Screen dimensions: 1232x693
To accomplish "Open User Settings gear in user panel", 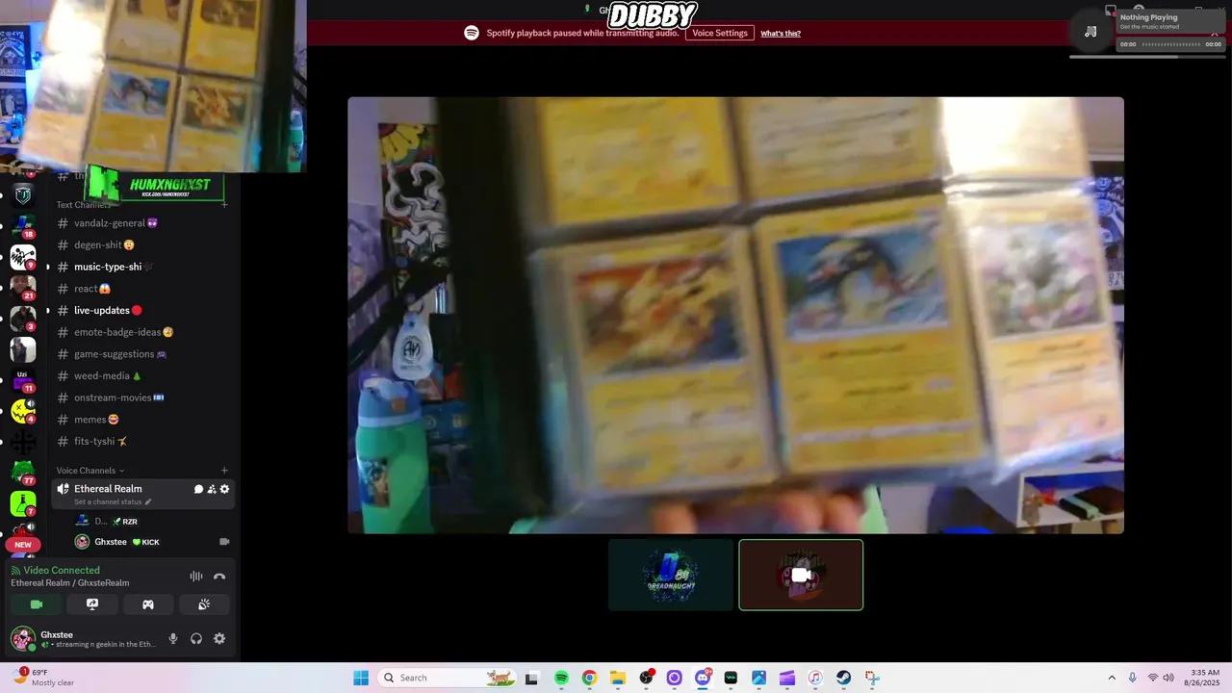I will click(219, 638).
